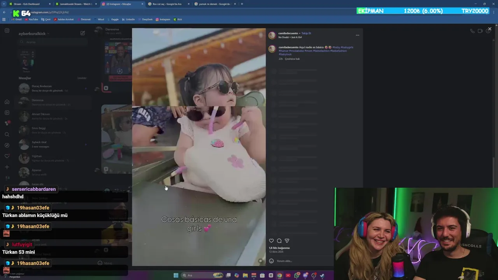Open a new browser tab
498x280 pixels.
242,4
